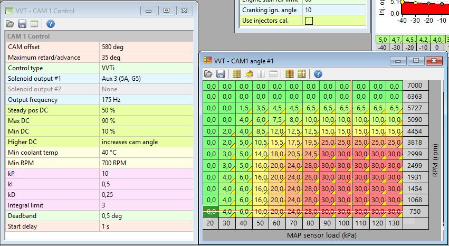This screenshot has width=449, height=246.
Task: Maximize the CAM1 angle #1 window
Action: coord(416,61)
